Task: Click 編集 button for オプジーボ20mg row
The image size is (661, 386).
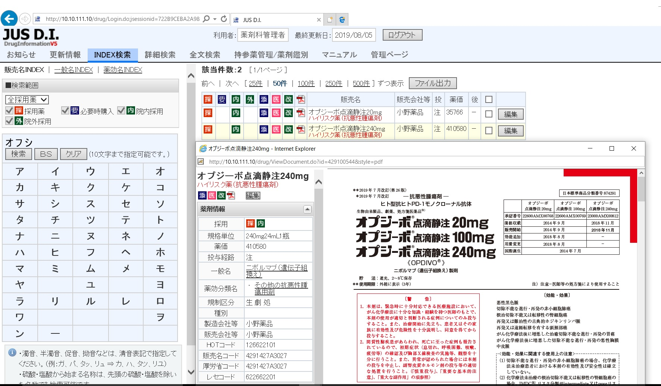Action: tap(511, 114)
